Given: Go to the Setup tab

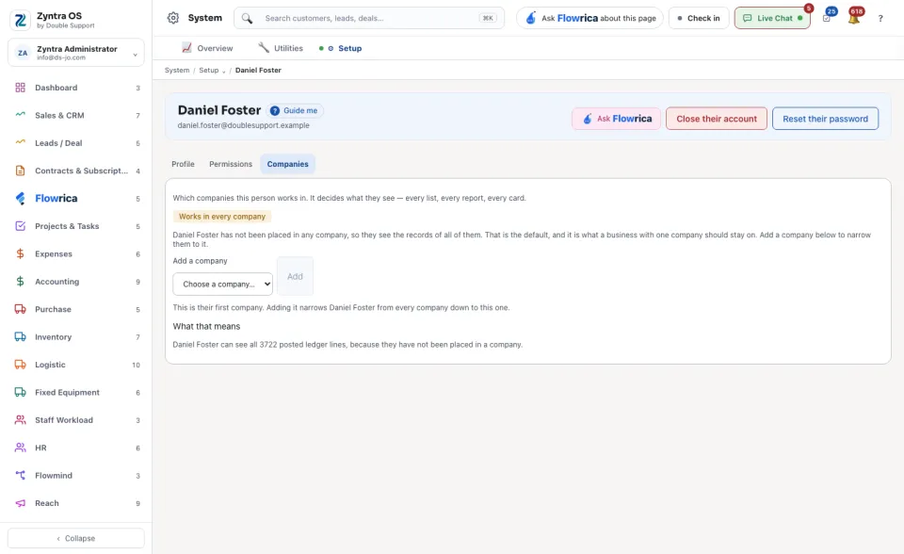Looking at the screenshot, I should [340, 48].
